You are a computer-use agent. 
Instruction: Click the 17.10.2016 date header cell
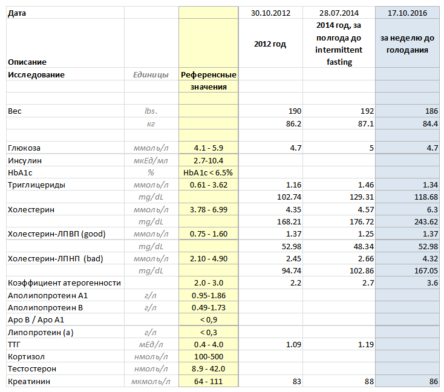click(407, 13)
